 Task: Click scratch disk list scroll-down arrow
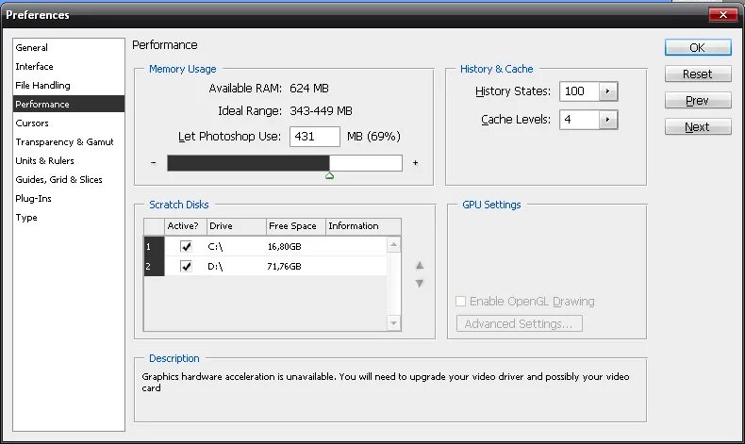click(x=393, y=323)
